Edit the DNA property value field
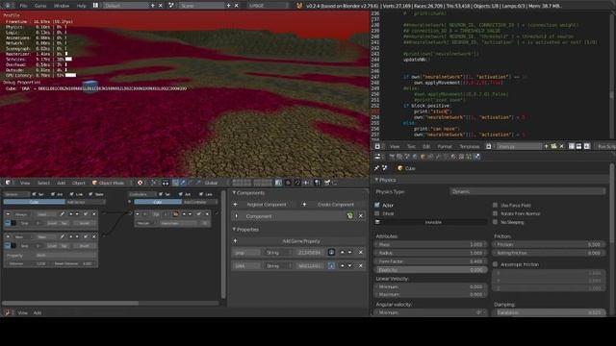Viewport: 616px width, 346px height. 310,266
